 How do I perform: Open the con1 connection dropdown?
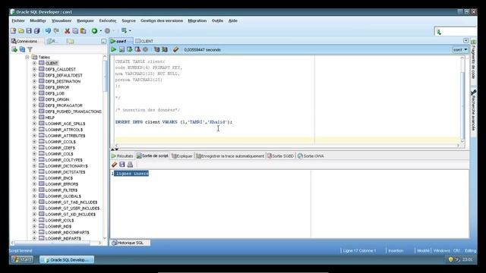[x=460, y=49]
